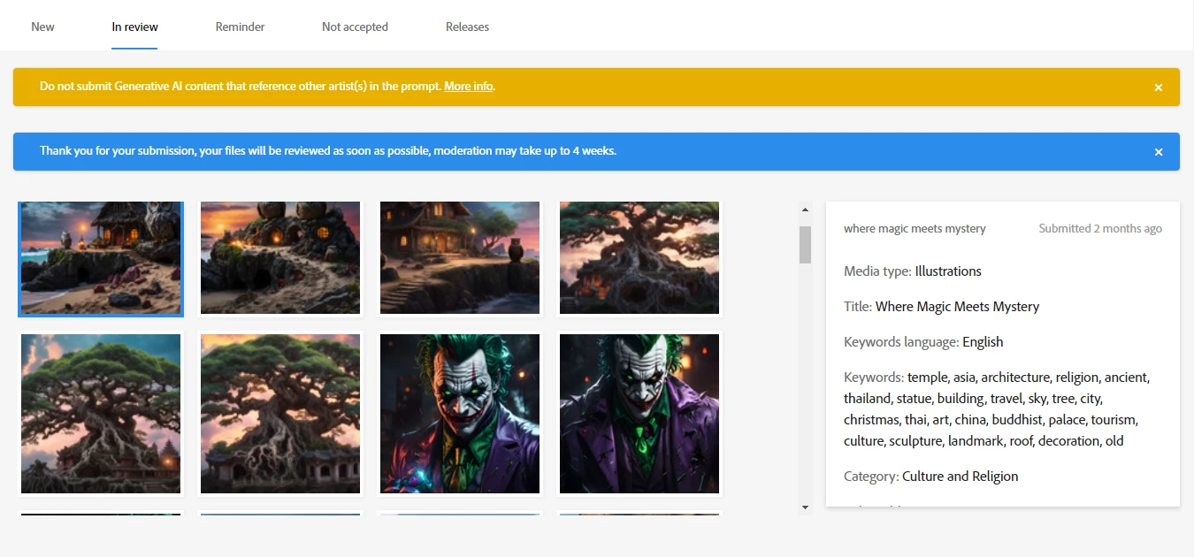Click the thumbnail grid scroll down arrow
The image size is (1194, 557).
pyautogui.click(x=805, y=507)
